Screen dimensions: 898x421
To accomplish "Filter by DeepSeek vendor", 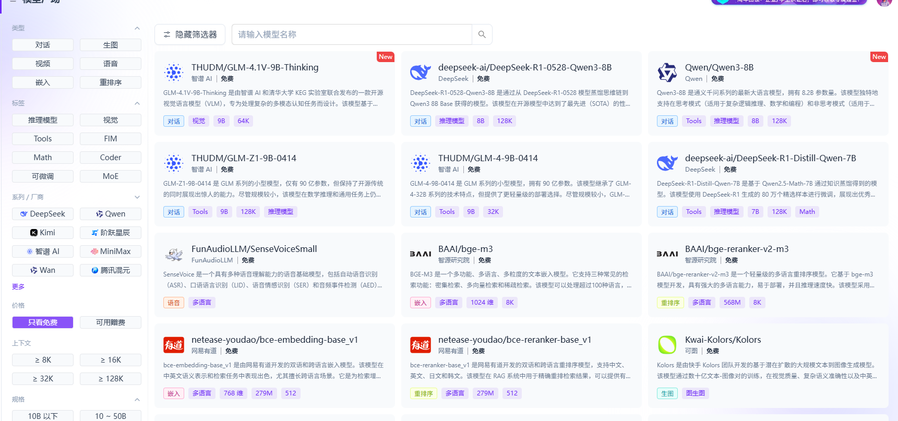I will coord(43,214).
